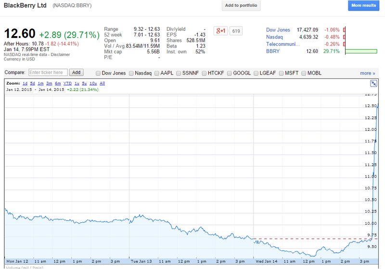Click the +2.22 (21.34%) range change
The height and width of the screenshot is (269, 385).
(83, 90)
